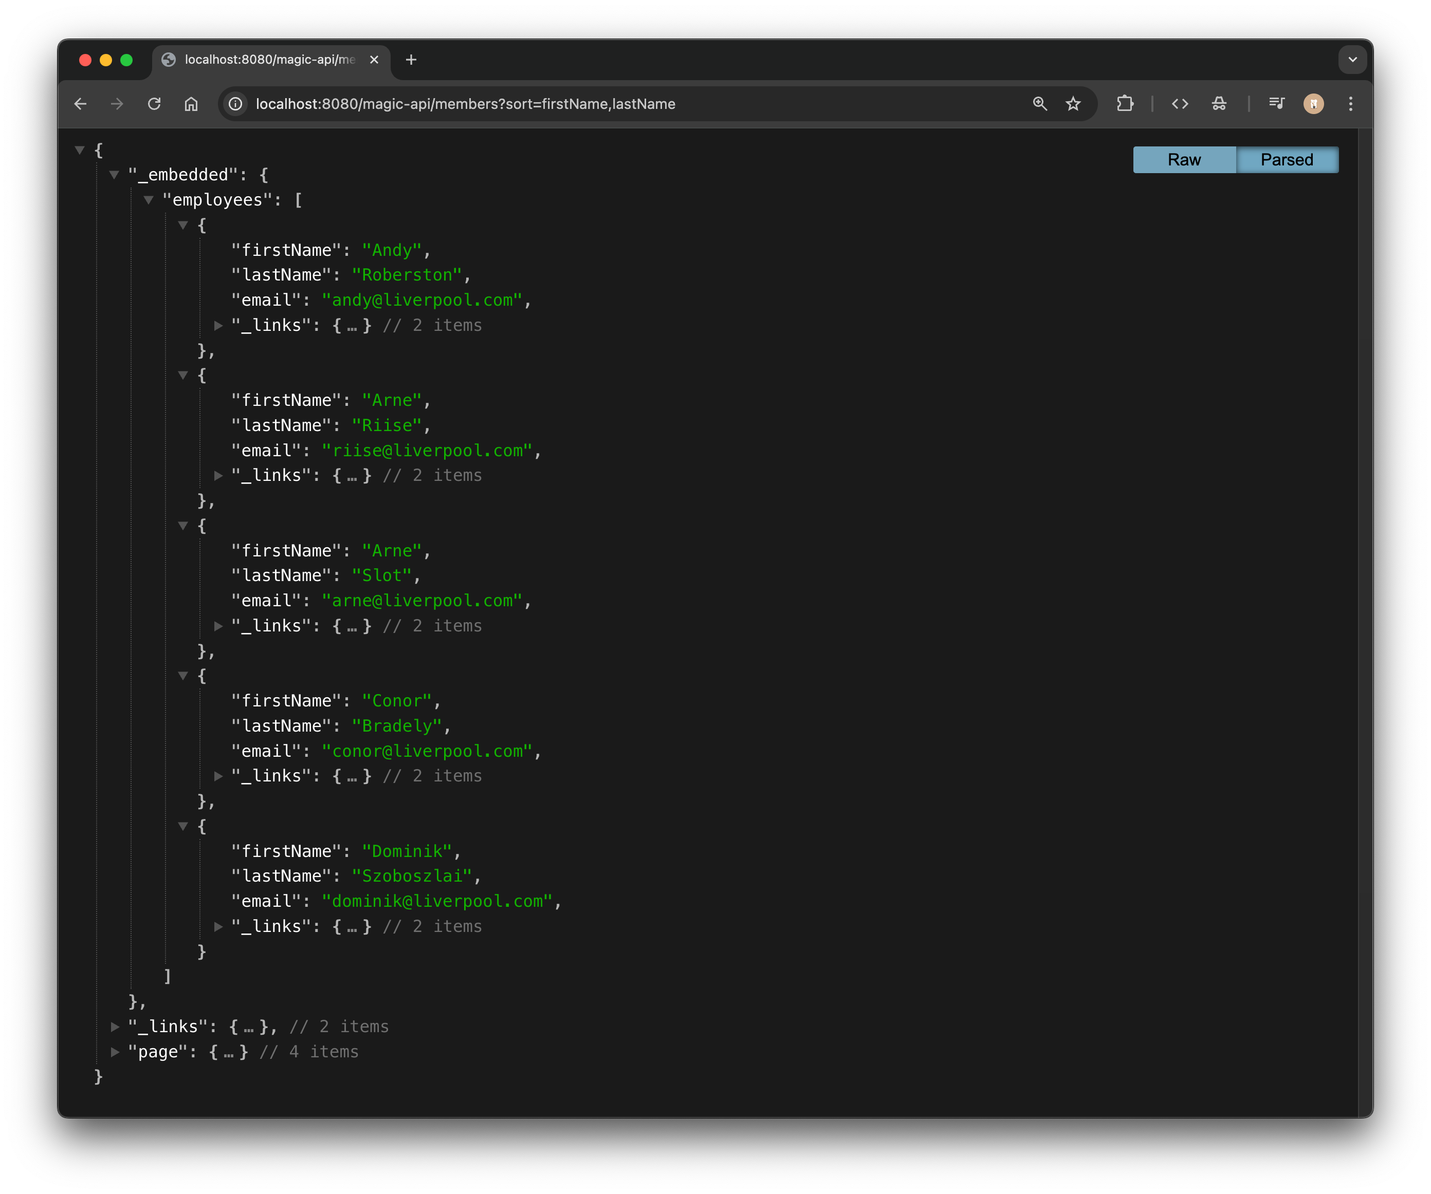Click the zoom magnifier icon in address bar
The width and height of the screenshot is (1431, 1194).
click(x=1039, y=104)
